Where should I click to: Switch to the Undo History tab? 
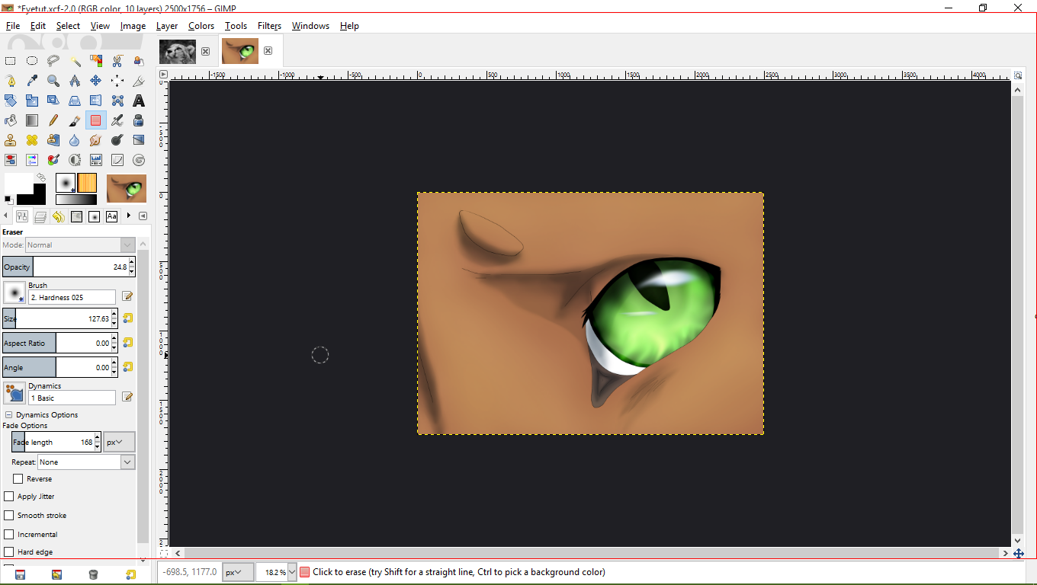pos(58,216)
